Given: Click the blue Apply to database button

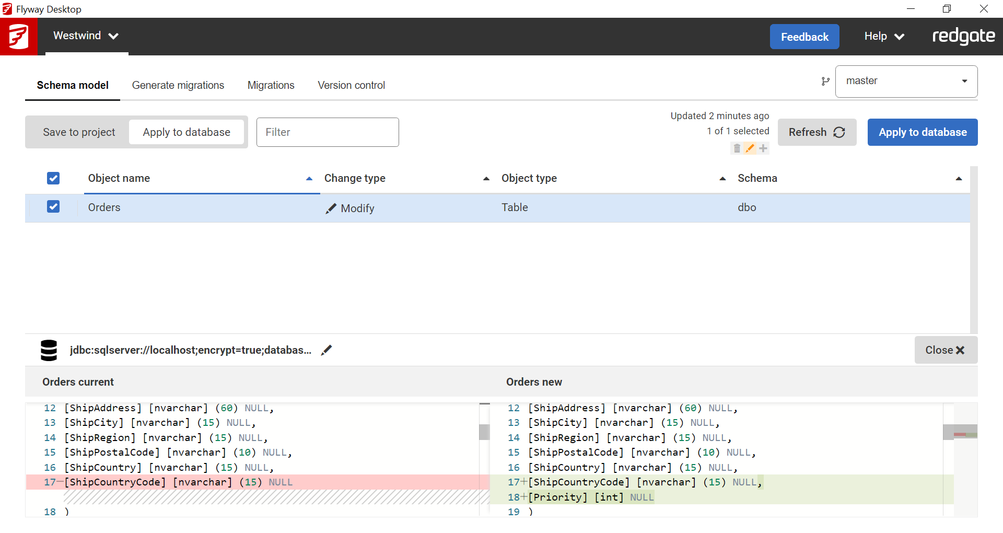Looking at the screenshot, I should (x=922, y=132).
